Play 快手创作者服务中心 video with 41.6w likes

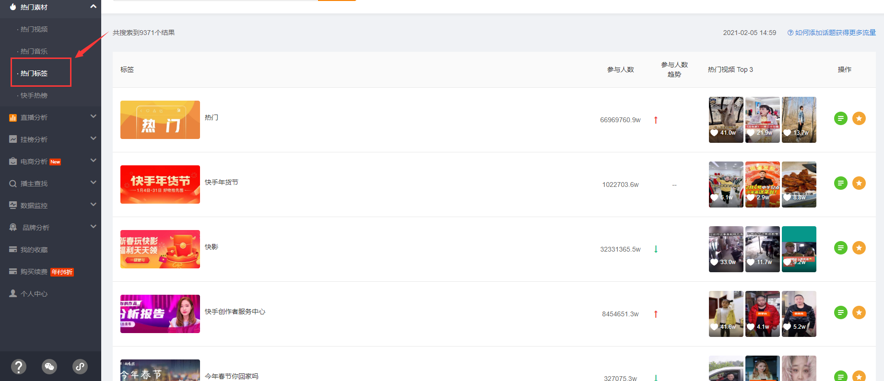[726, 314]
